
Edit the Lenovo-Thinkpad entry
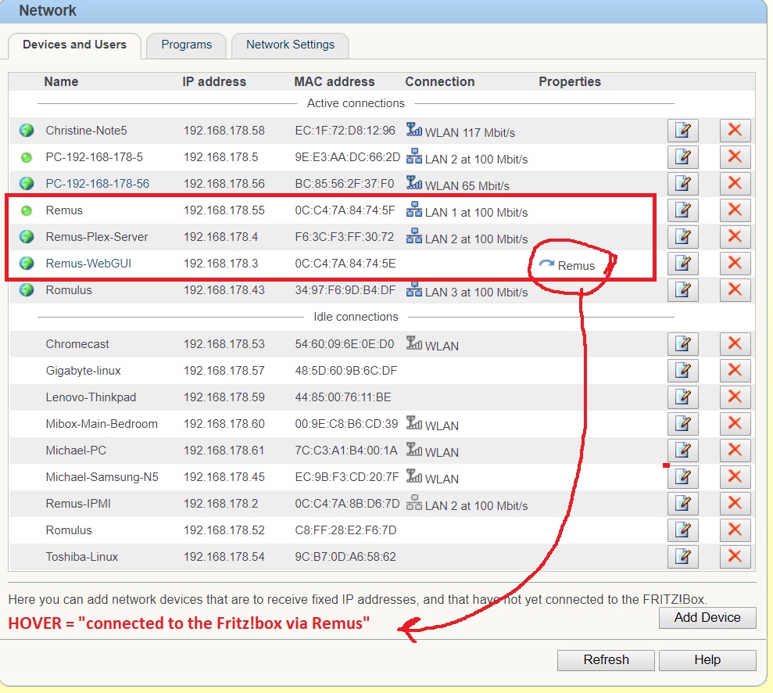click(683, 397)
